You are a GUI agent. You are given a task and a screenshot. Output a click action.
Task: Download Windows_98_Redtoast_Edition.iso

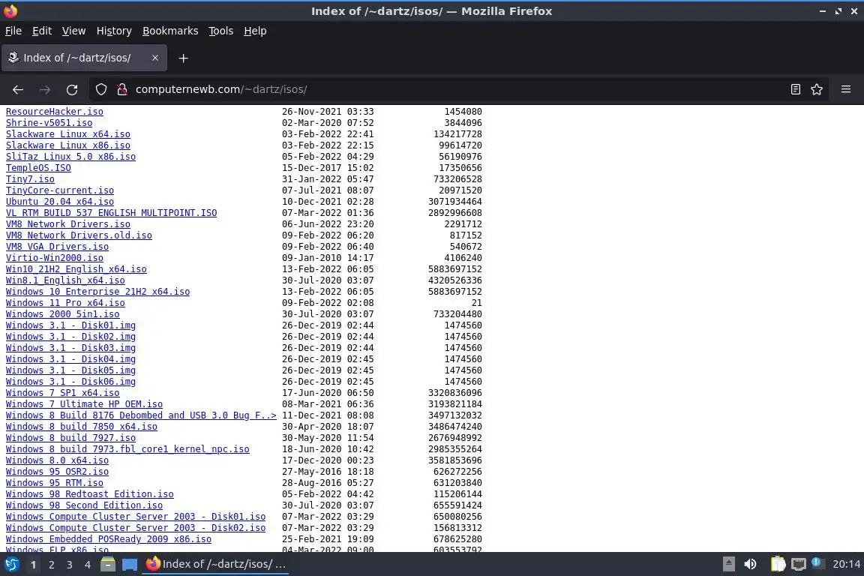(90, 493)
